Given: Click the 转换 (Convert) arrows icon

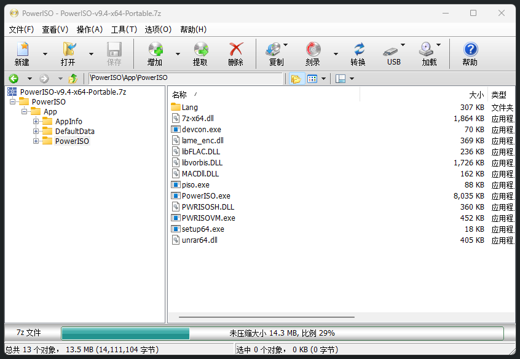Looking at the screenshot, I should pyautogui.click(x=359, y=49).
